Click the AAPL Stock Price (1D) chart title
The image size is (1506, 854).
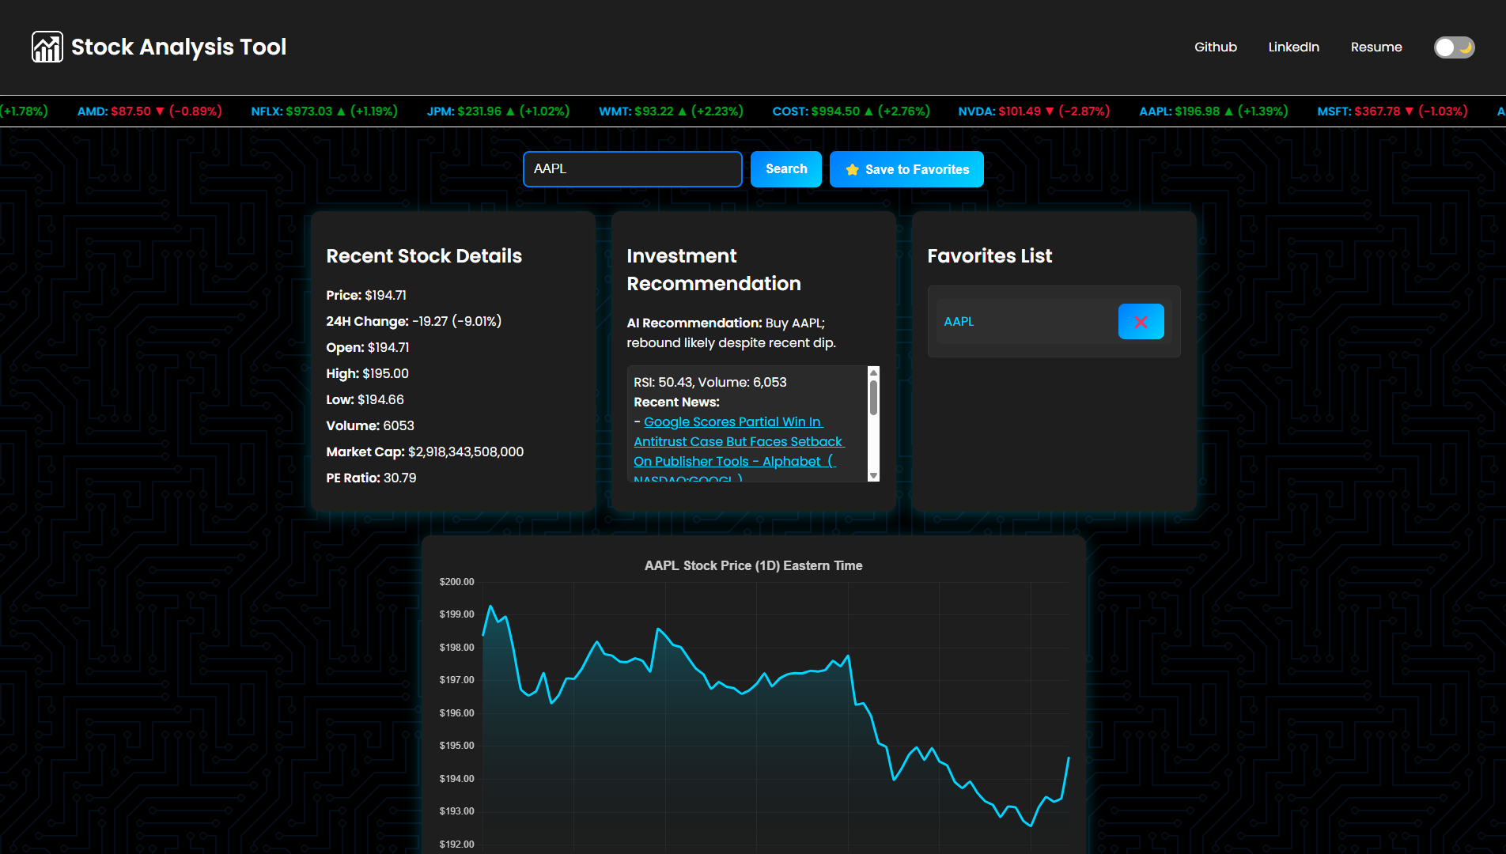pyautogui.click(x=754, y=565)
